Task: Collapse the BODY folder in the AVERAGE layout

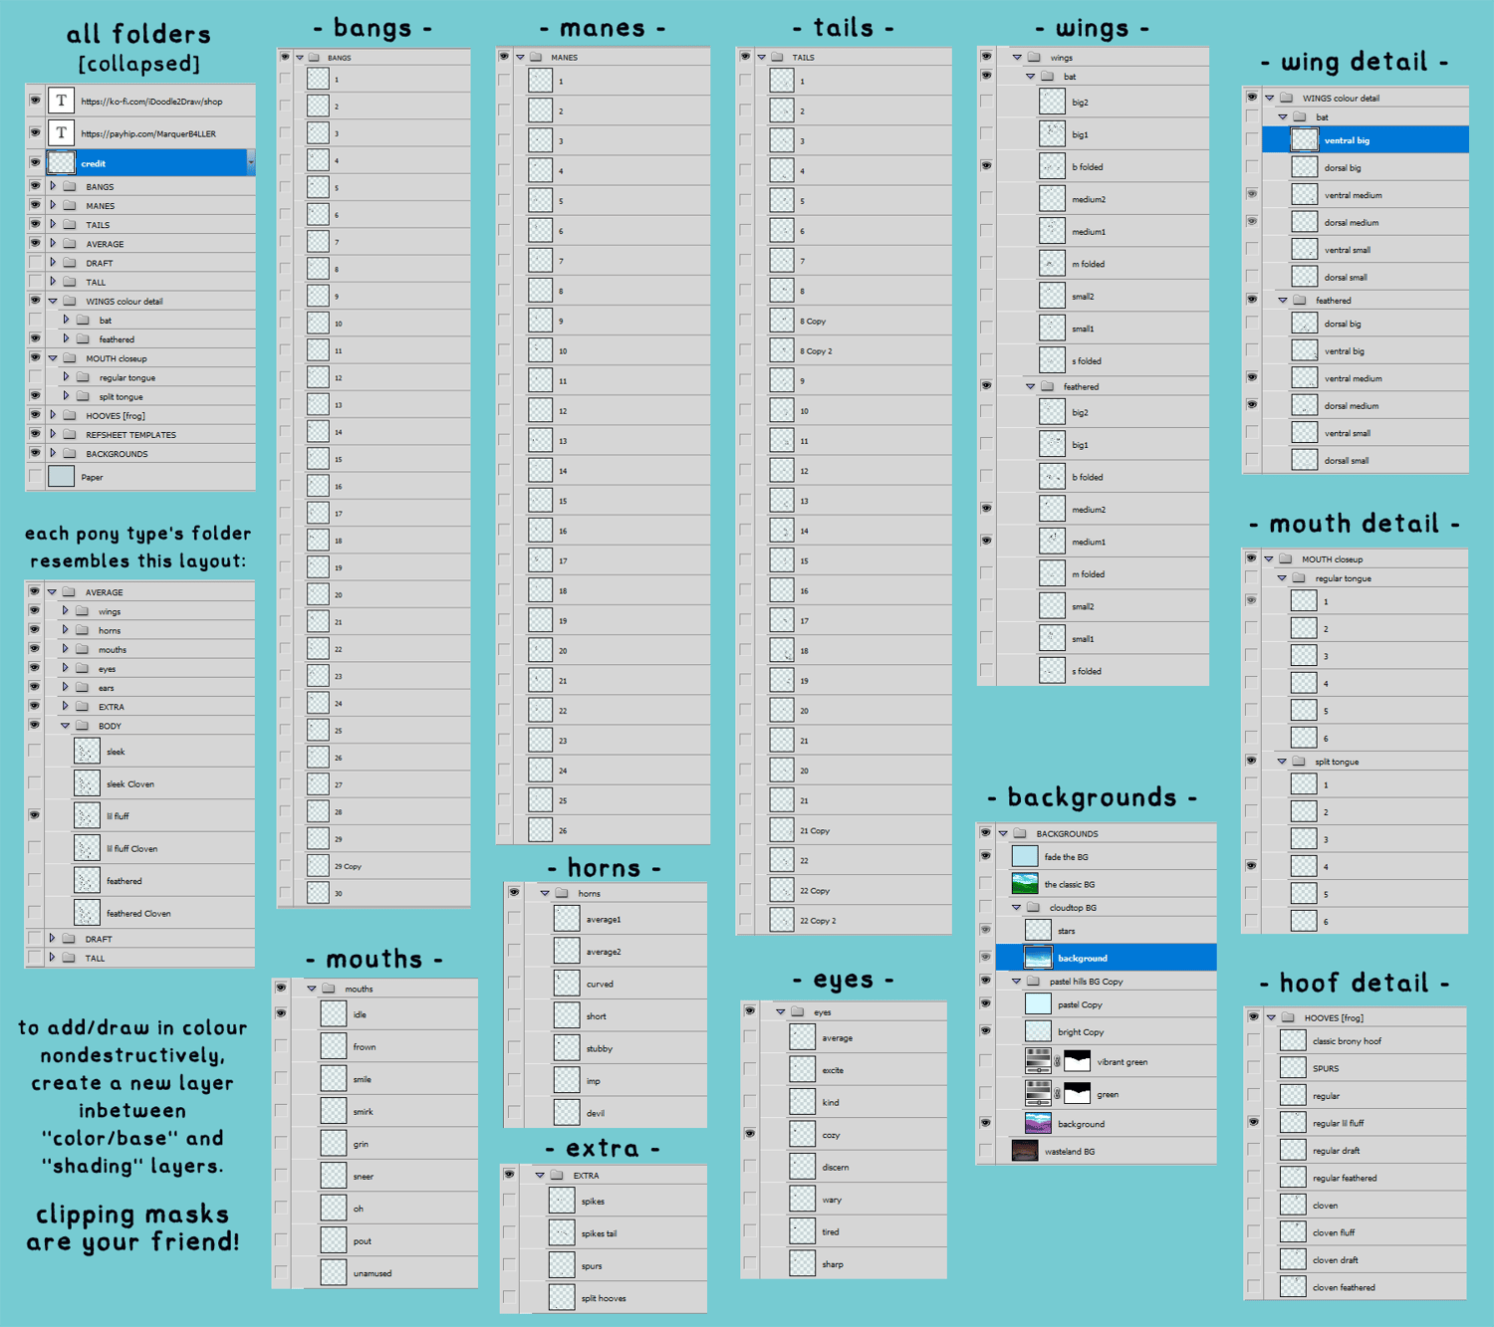Action: click(66, 726)
